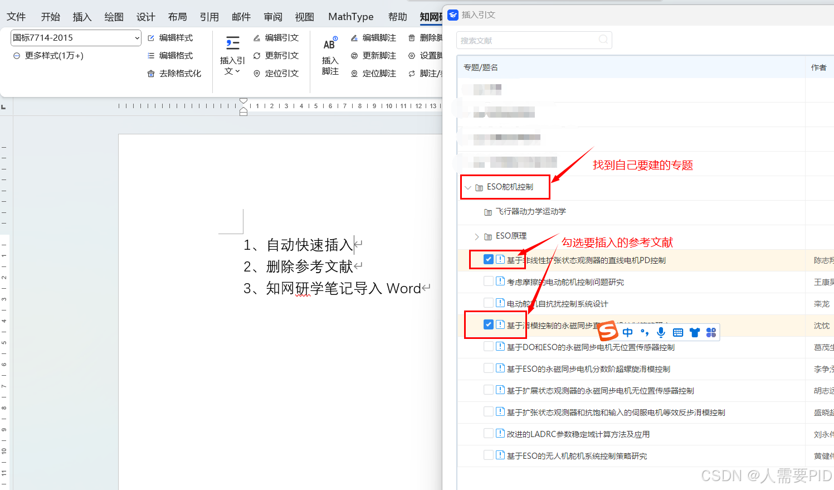Image resolution: width=834 pixels, height=490 pixels.
Task: Click 专题/题名 column header
Action: click(x=481, y=67)
